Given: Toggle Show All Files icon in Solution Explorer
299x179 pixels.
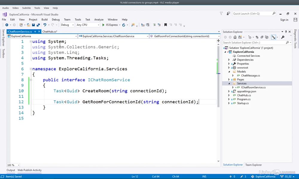Looking at the screenshot, I should click(x=267, y=37).
